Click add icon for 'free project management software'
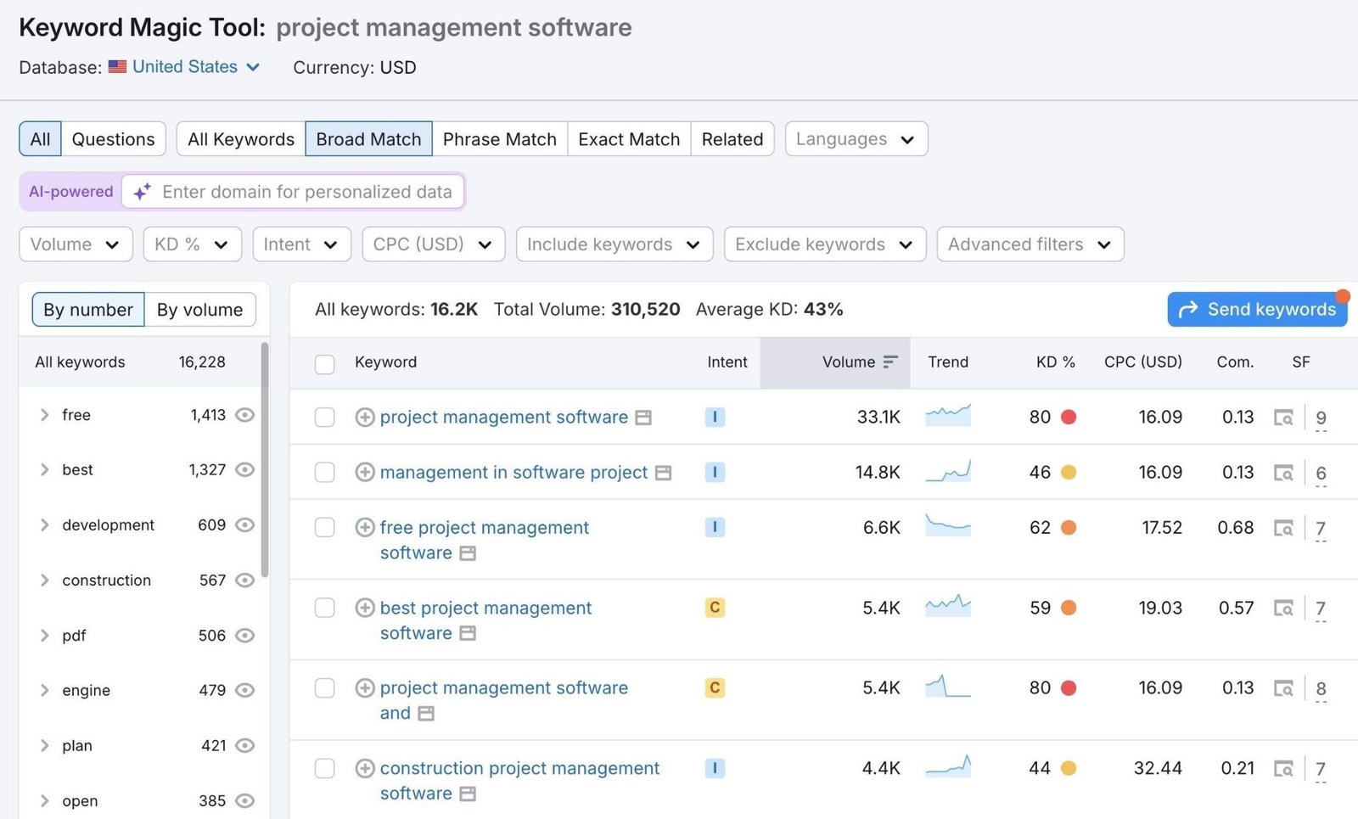This screenshot has width=1358, height=819. click(365, 528)
